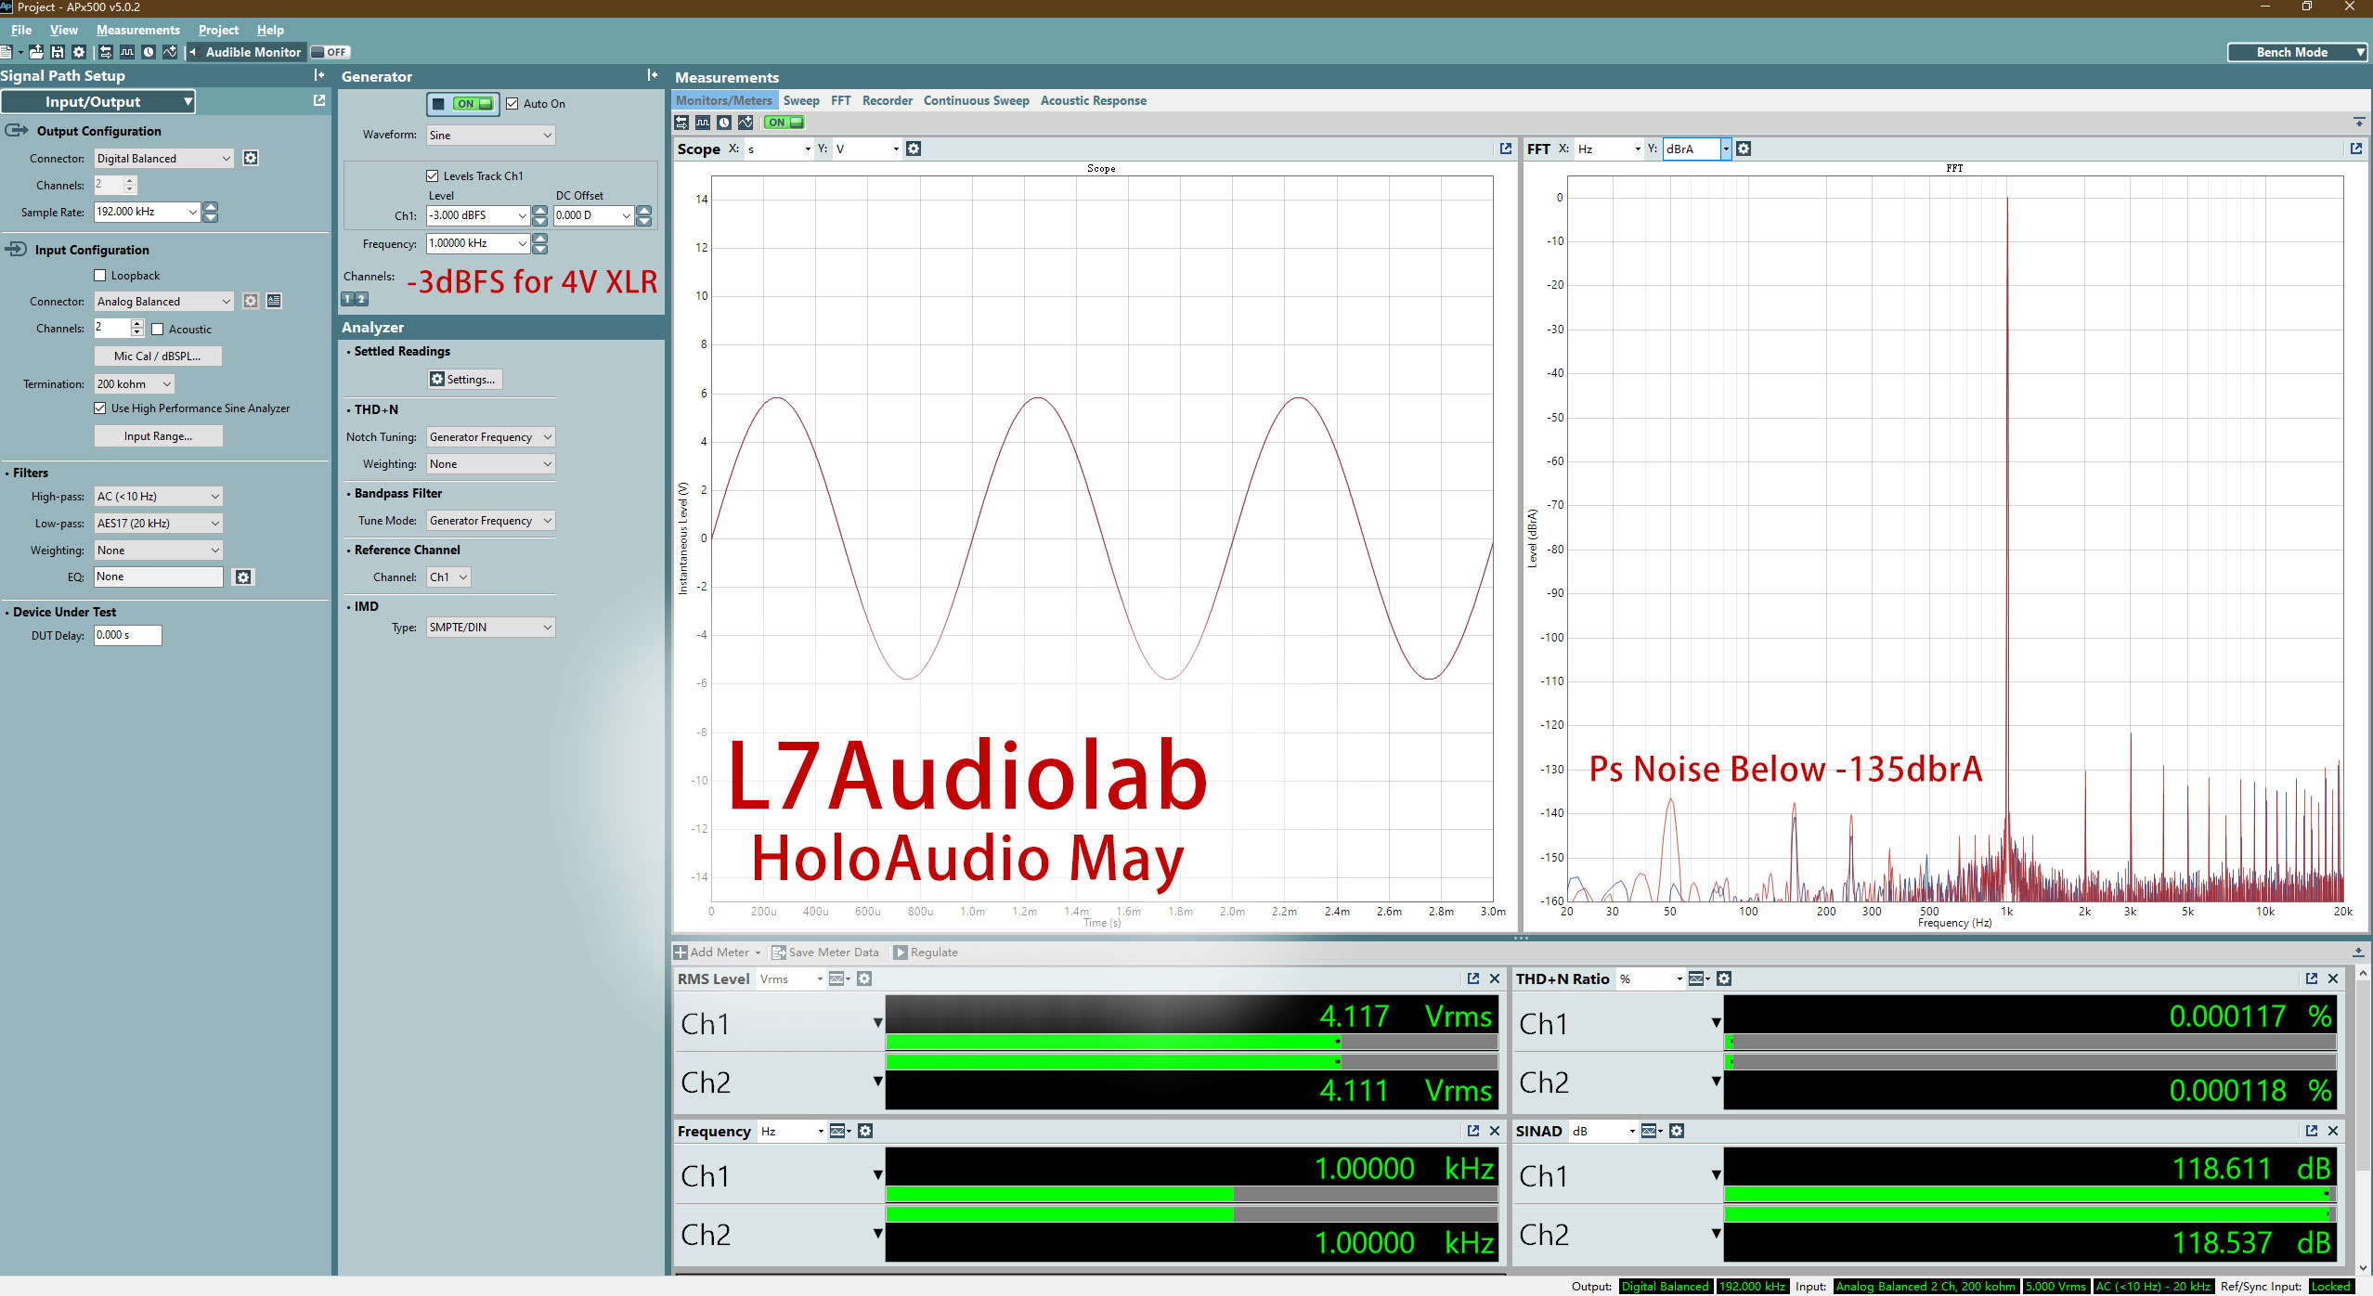2373x1296 pixels.
Task: Click the Input Range... button
Action: [158, 436]
